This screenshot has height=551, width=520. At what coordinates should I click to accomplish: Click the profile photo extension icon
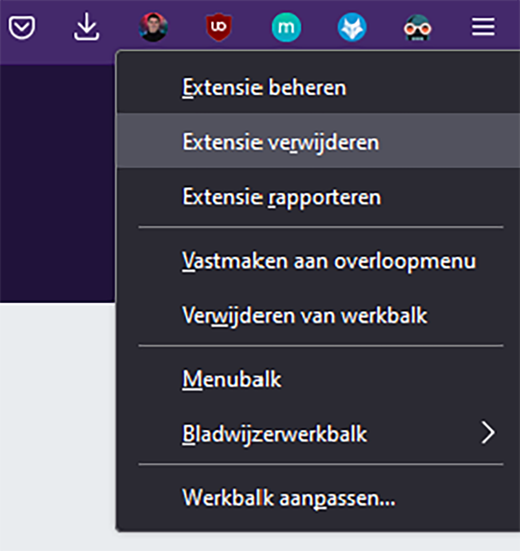pyautogui.click(x=153, y=27)
